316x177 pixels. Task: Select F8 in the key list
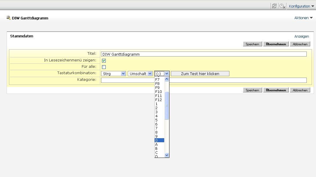(159, 83)
